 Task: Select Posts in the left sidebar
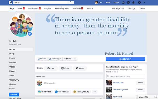tap(12, 54)
